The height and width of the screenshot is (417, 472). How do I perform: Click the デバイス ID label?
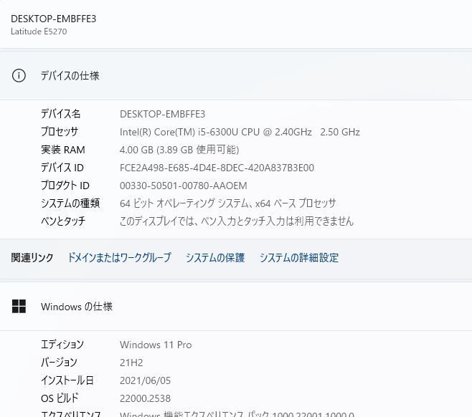(x=62, y=168)
